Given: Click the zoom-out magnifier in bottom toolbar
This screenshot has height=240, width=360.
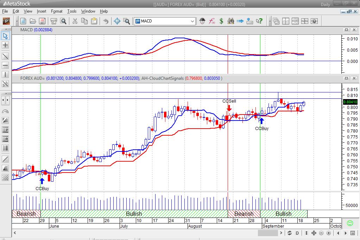Looking at the screenshot, I should pos(321,233).
